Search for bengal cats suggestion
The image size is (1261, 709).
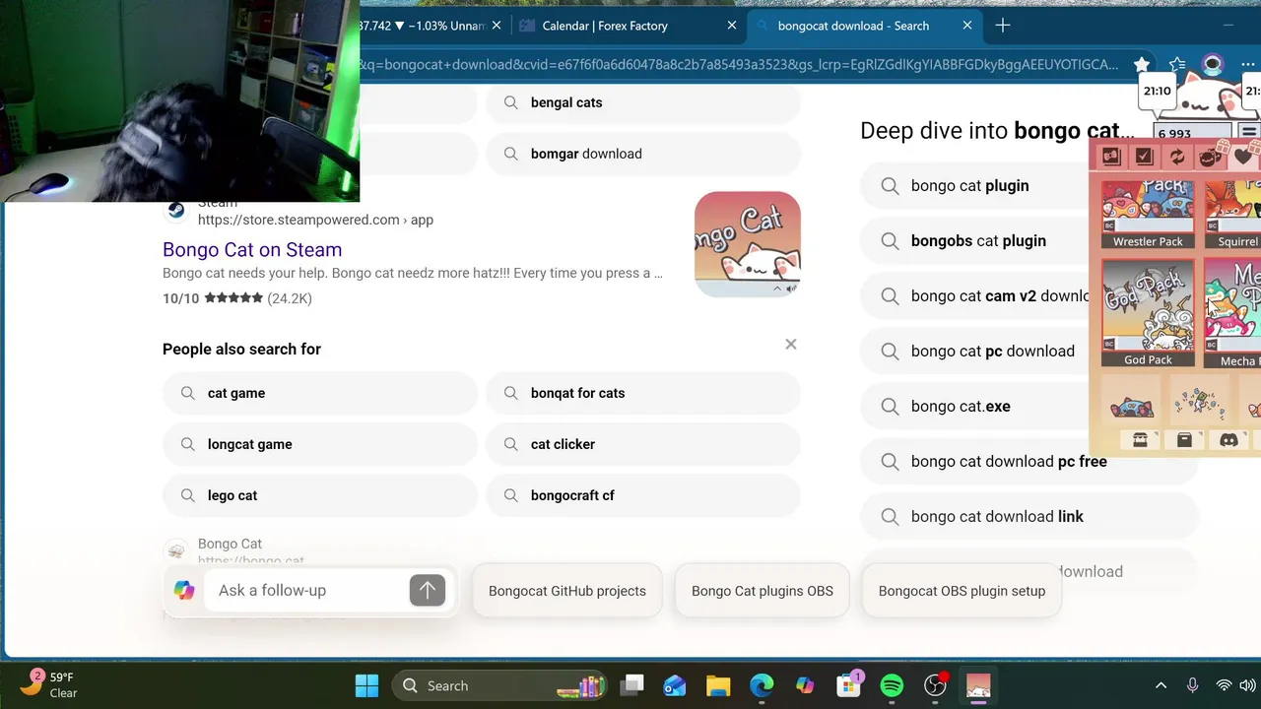(x=643, y=102)
